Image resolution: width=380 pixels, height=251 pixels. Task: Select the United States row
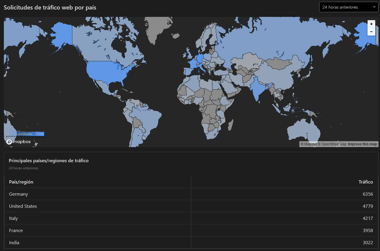click(x=191, y=206)
